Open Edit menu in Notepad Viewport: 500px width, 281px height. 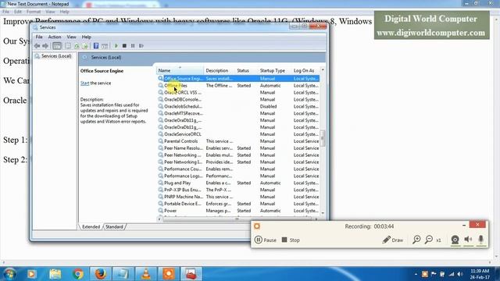[x=18, y=12]
